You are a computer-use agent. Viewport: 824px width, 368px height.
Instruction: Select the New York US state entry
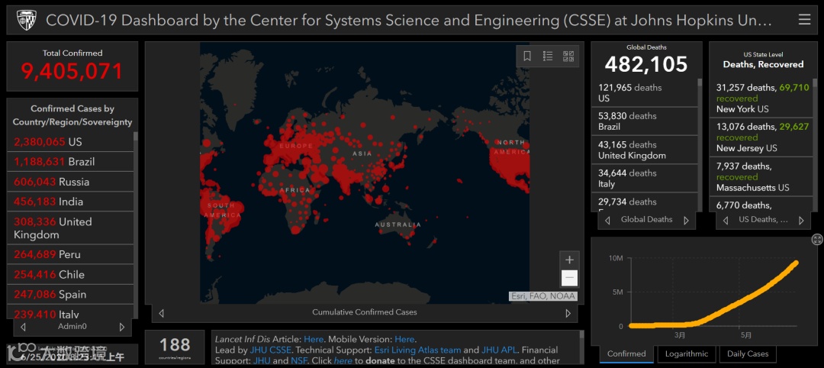coord(761,98)
